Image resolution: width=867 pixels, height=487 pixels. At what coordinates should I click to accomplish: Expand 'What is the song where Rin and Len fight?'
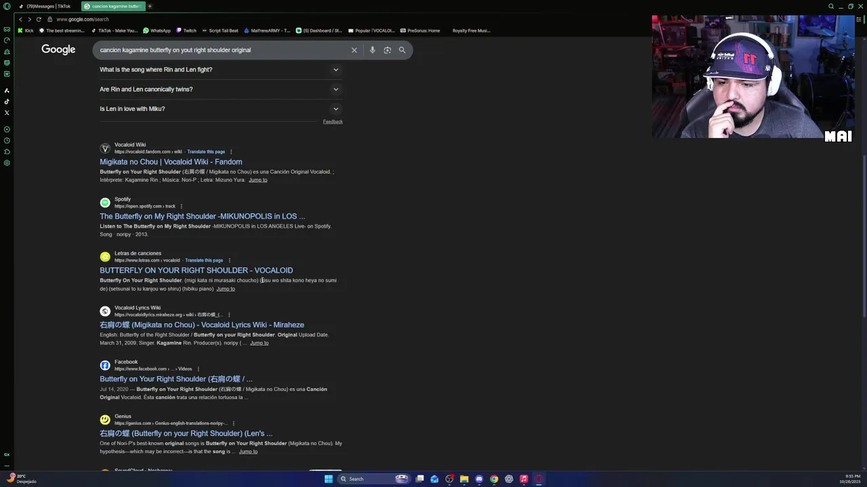pyautogui.click(x=221, y=70)
